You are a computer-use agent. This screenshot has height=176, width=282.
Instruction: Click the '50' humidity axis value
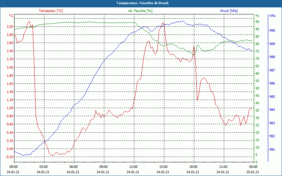coord(257,88)
